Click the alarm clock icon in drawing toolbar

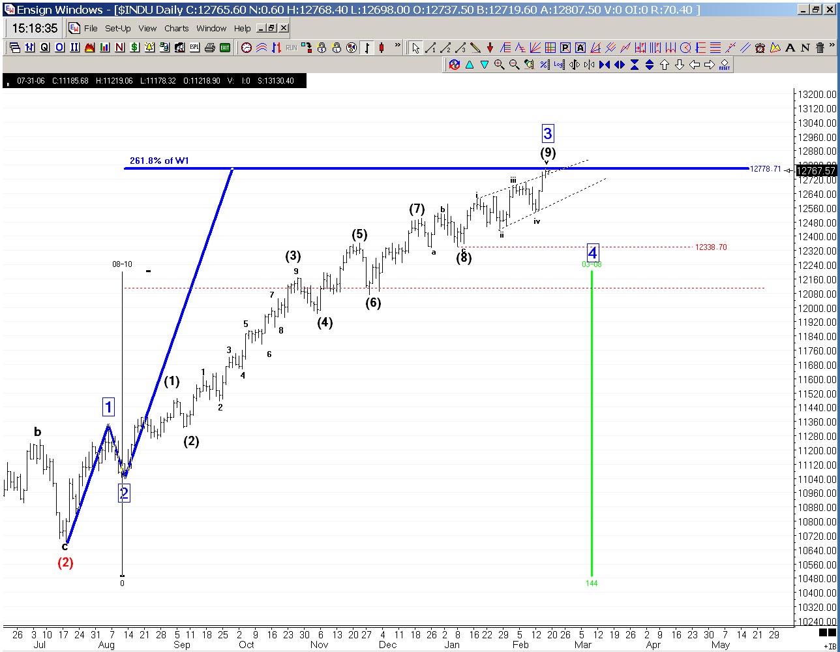760,48
